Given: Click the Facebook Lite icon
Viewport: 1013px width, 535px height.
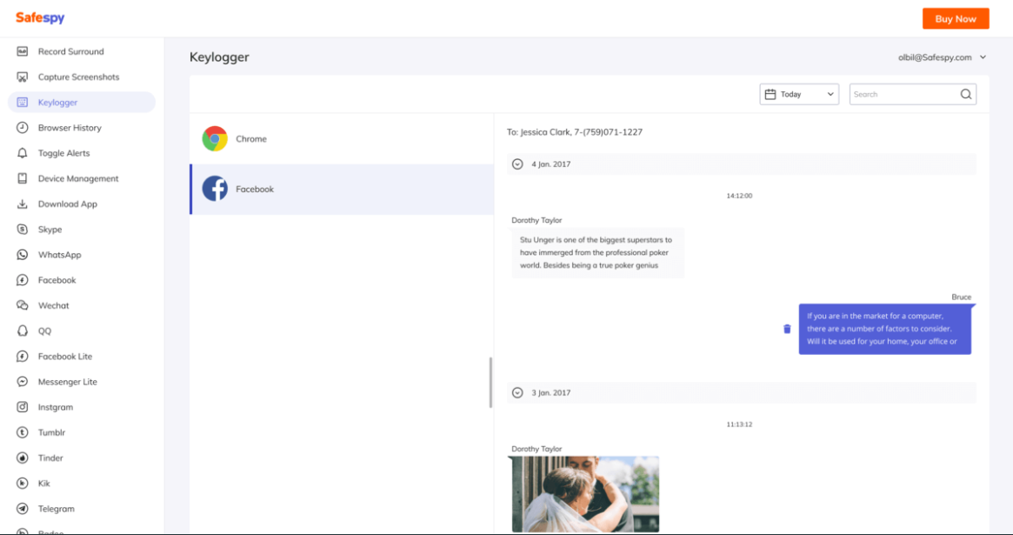Looking at the screenshot, I should (x=22, y=356).
